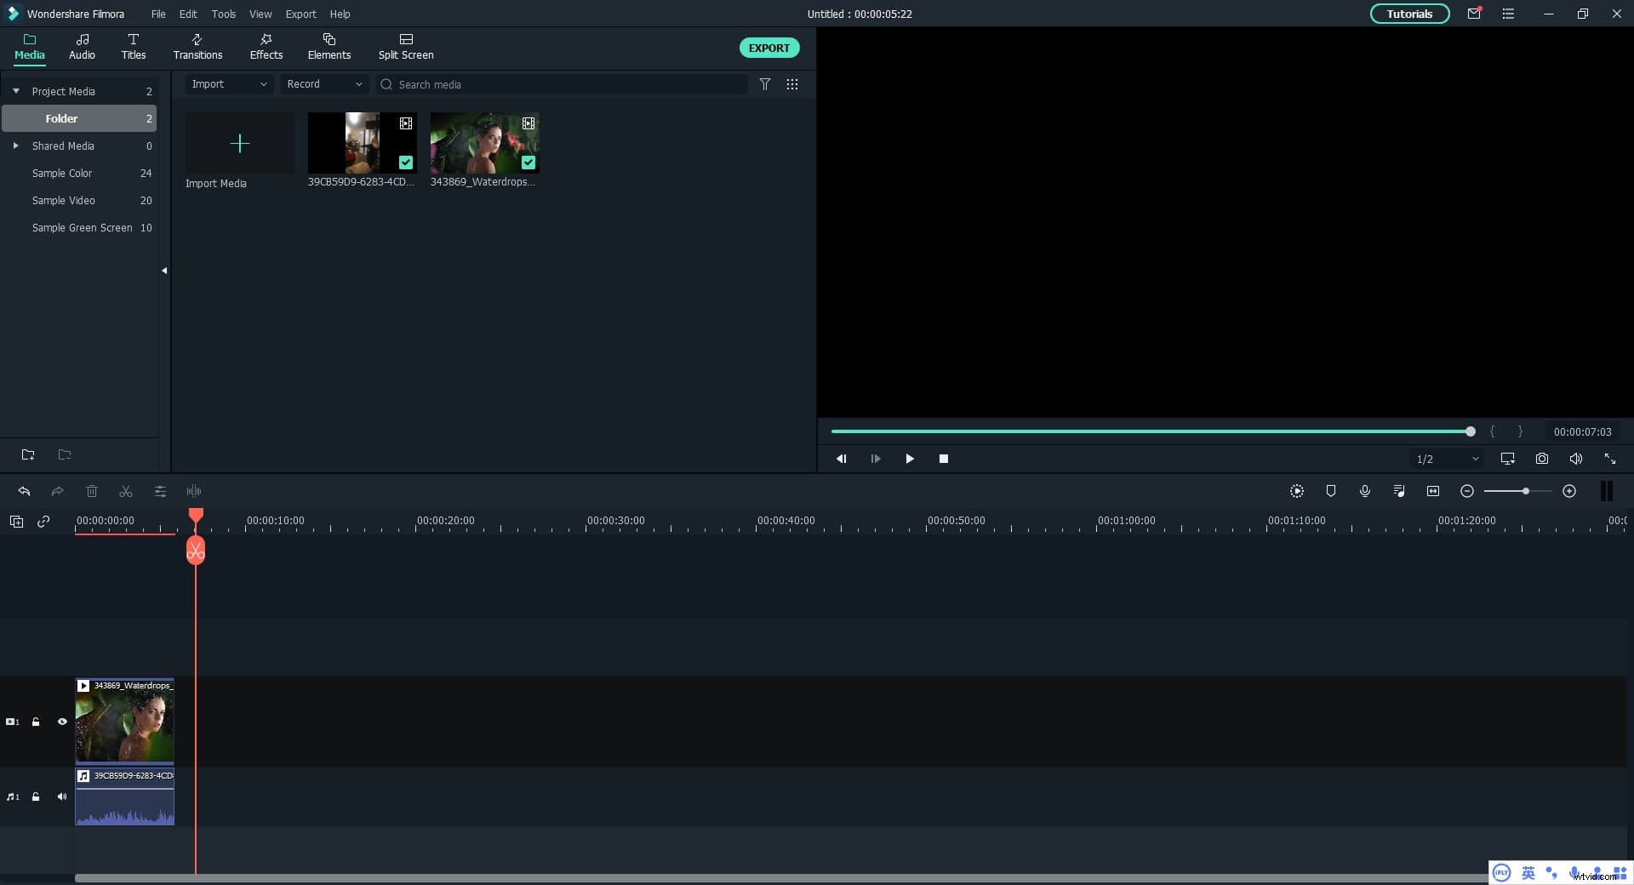1634x885 pixels.
Task: Hide video track 1 with eye icon
Action: pyautogui.click(x=62, y=722)
